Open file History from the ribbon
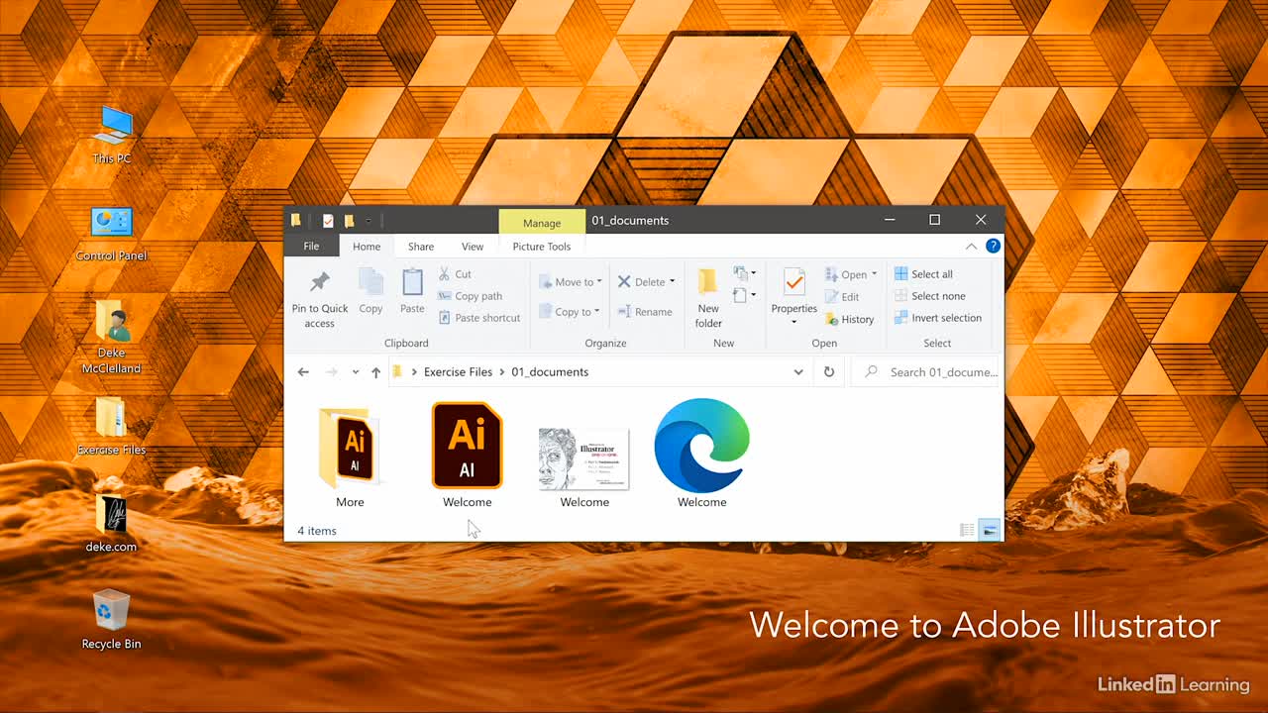The height and width of the screenshot is (713, 1268). tap(849, 319)
